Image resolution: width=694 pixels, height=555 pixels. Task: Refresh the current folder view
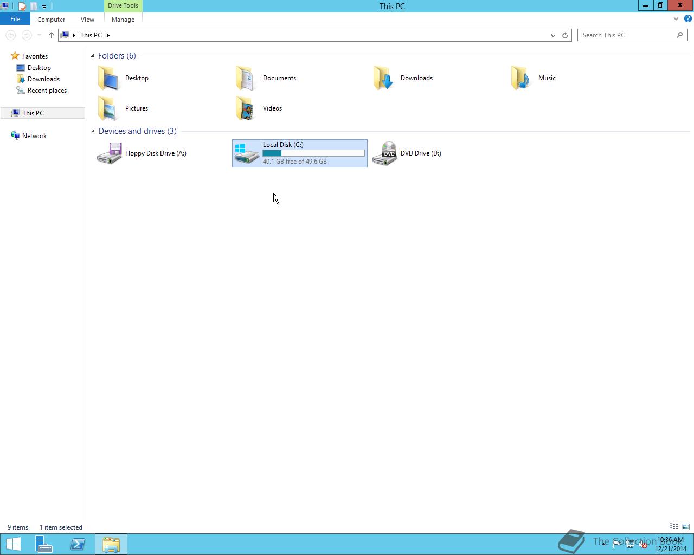pyautogui.click(x=564, y=35)
